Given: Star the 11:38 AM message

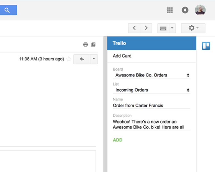Looking at the screenshot, I should click(x=69, y=59).
